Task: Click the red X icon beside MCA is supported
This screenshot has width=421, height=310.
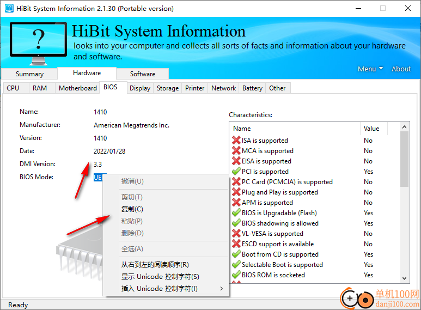Action: tap(236, 150)
